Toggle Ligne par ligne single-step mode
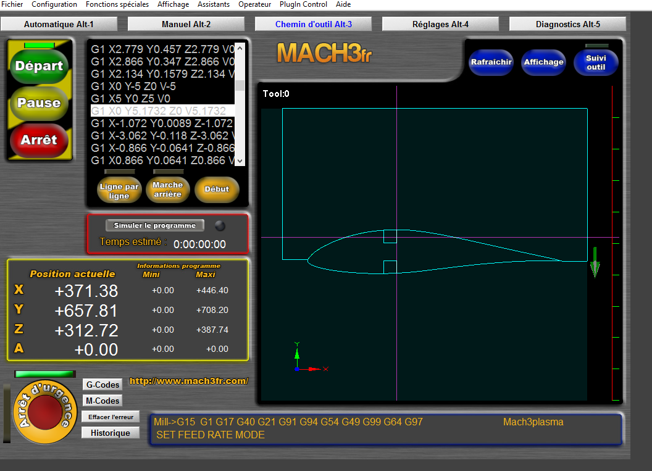The width and height of the screenshot is (652, 471). (x=119, y=190)
